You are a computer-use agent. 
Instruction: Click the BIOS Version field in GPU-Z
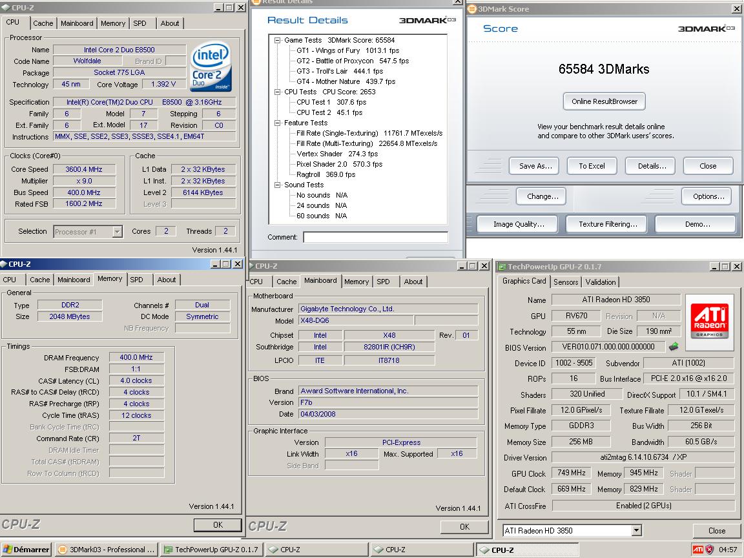tap(608, 347)
